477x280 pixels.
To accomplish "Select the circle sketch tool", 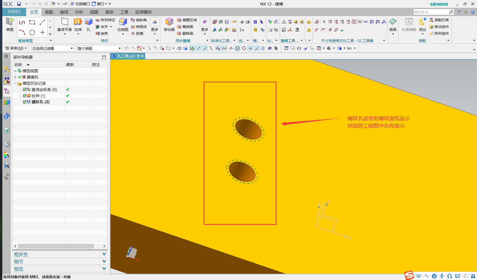I will tap(32, 32).
